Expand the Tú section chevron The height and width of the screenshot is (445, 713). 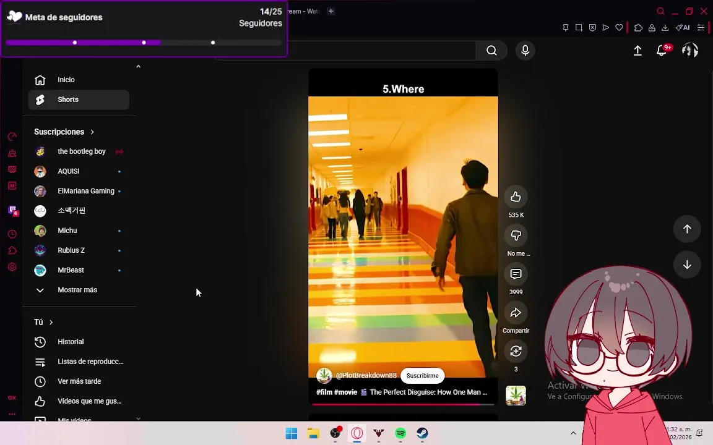(x=51, y=323)
